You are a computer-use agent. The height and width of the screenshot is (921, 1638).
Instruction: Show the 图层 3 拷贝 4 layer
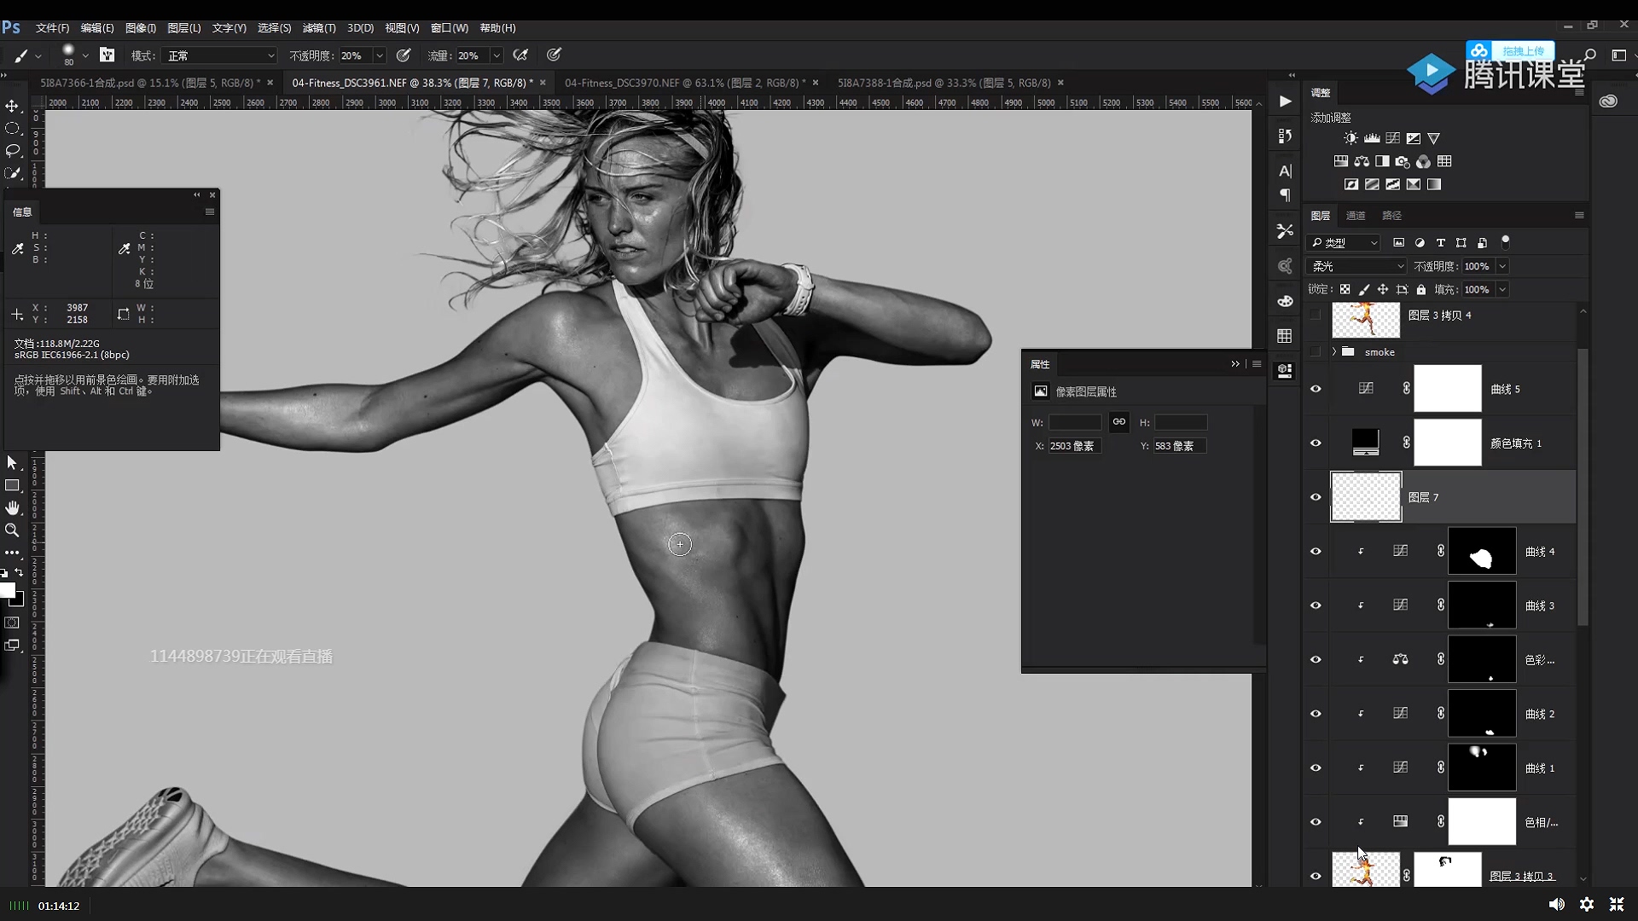[x=1316, y=315]
